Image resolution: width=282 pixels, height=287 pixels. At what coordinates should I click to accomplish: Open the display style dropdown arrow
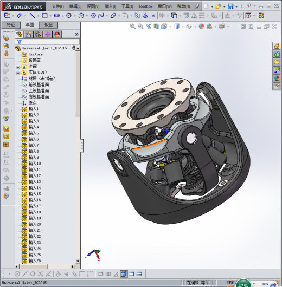coord(182,27)
